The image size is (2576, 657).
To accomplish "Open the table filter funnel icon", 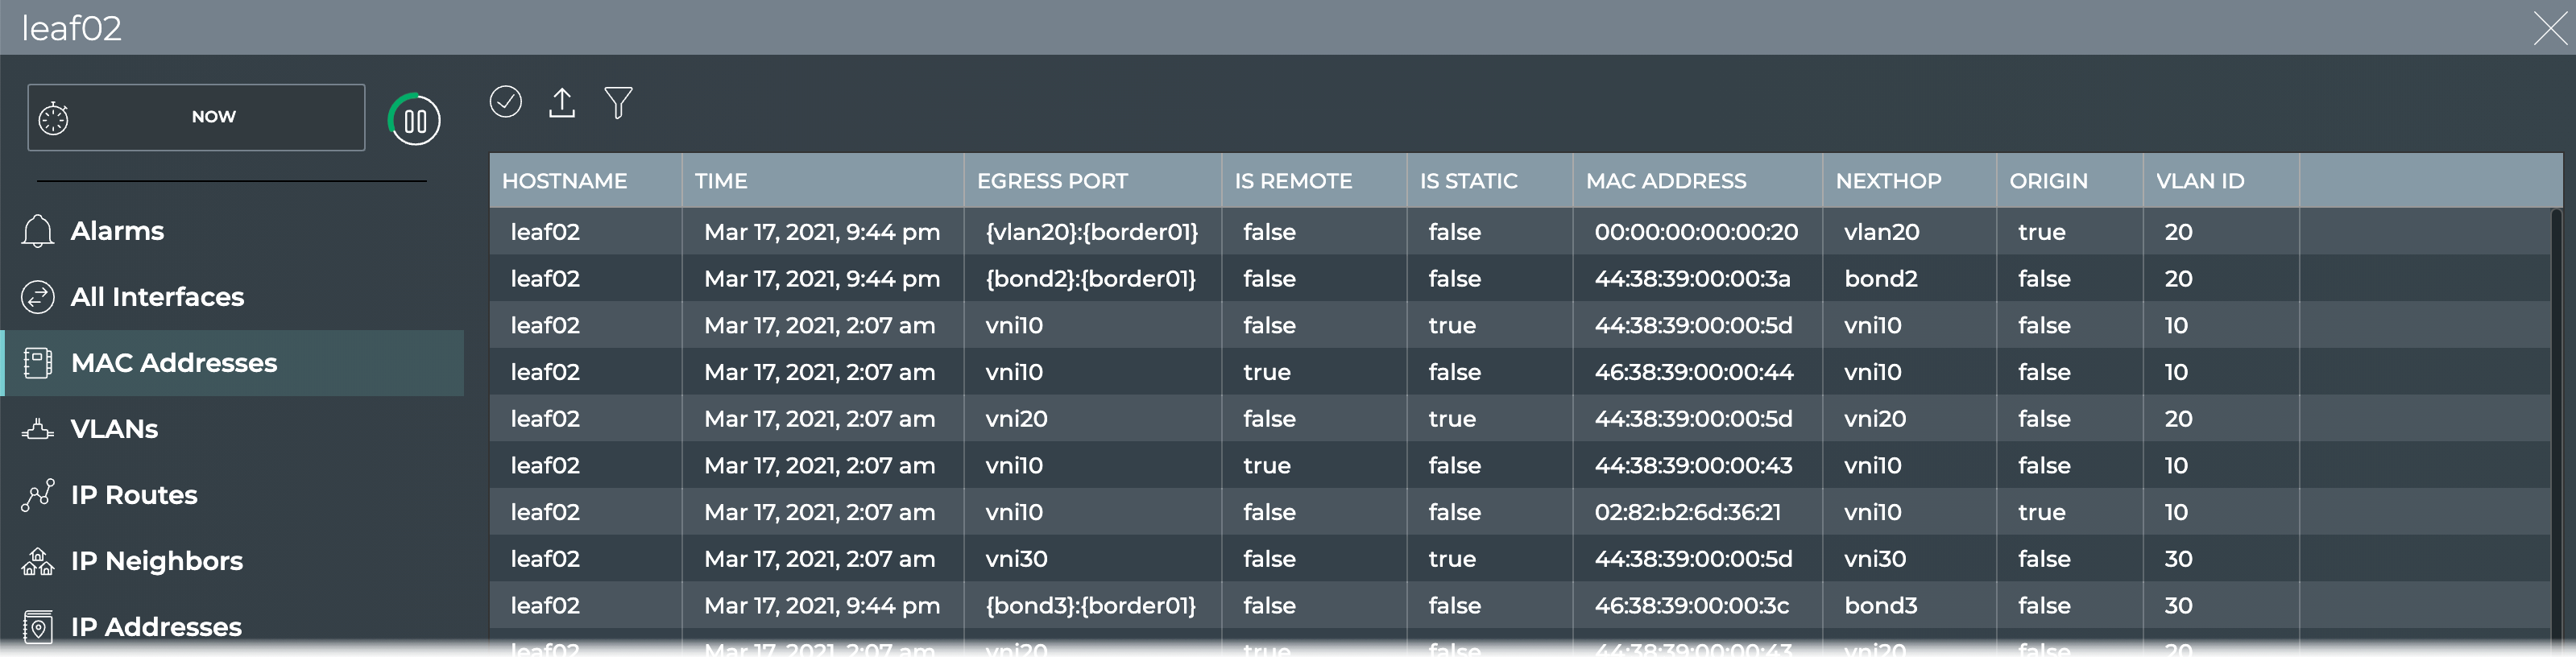I will click(x=618, y=102).
